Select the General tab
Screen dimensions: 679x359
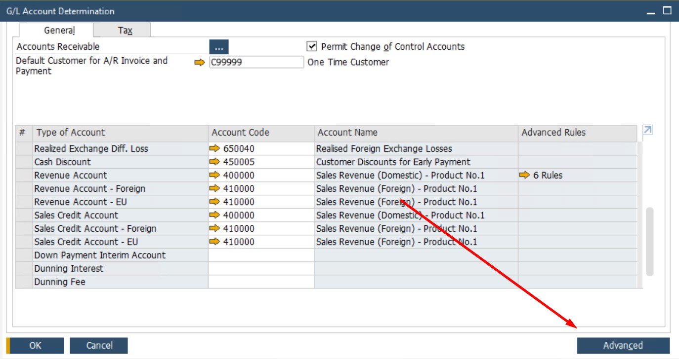click(59, 30)
